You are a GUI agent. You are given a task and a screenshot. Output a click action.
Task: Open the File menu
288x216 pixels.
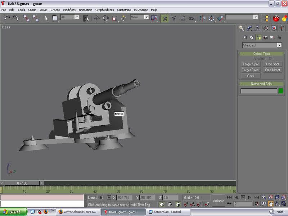4,10
